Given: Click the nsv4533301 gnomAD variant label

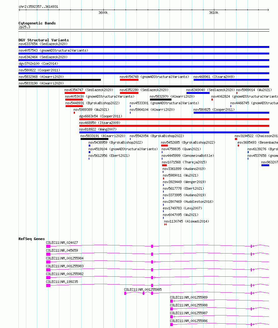Looking at the screenshot, I should coord(164,103).
